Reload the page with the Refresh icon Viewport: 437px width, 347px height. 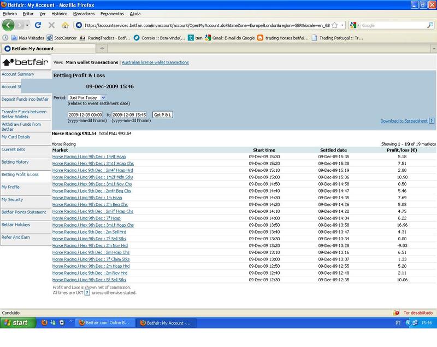(38, 25)
